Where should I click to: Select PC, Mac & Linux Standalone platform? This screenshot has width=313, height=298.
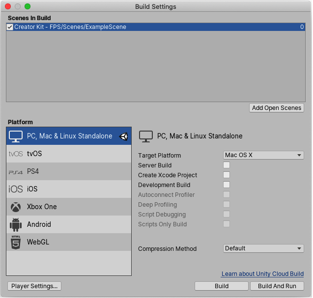(x=69, y=136)
